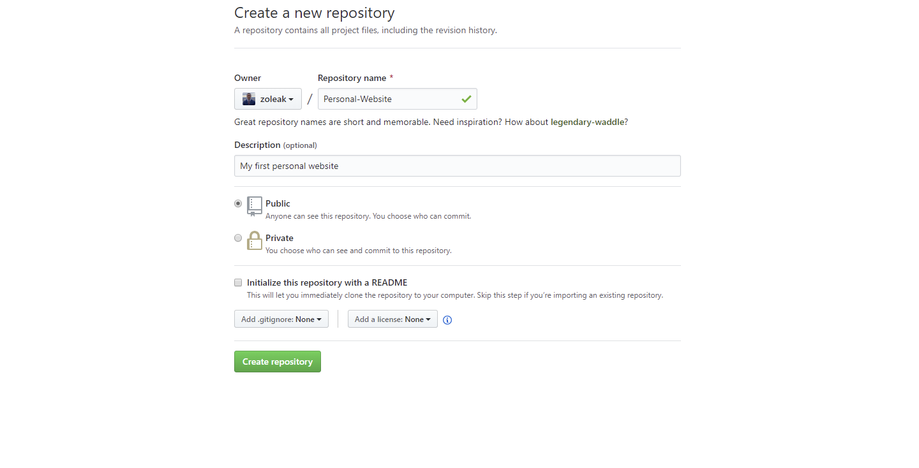Viewport: 919px width, 468px height.
Task: Click the Create a new repository heading
Action: coord(315,13)
